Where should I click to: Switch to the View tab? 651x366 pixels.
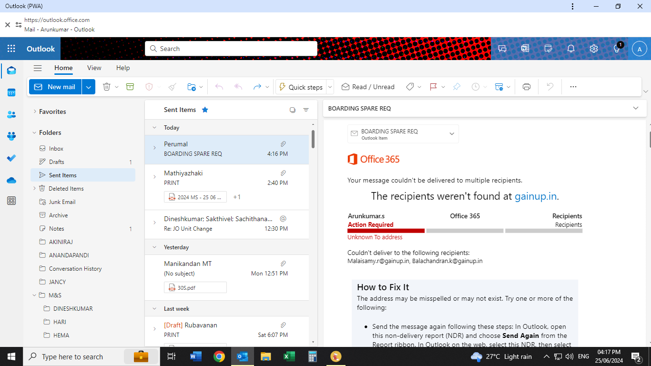[94, 68]
